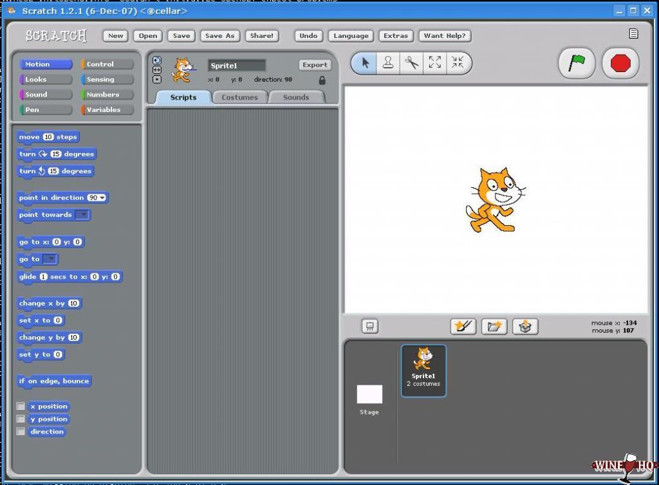Image resolution: width=659 pixels, height=485 pixels.
Task: Get a surprise sprite from the box icon
Action: click(x=525, y=327)
